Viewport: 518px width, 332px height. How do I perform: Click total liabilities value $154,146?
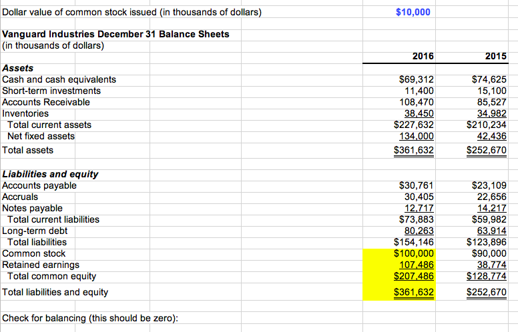coord(414,242)
